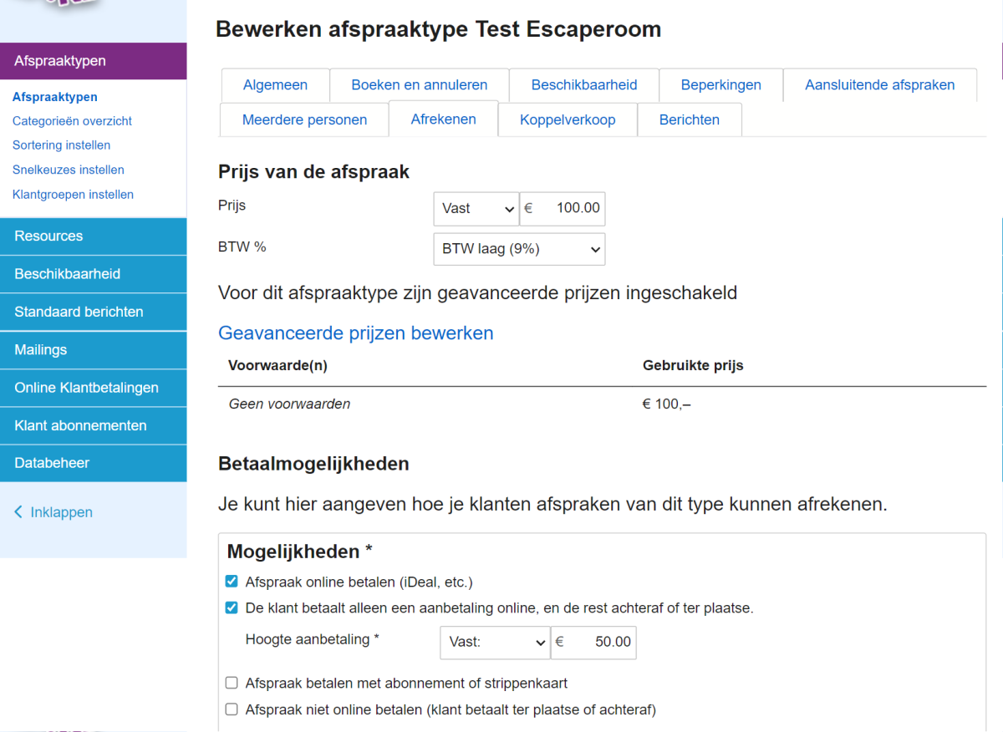
Task: Click the Gebruikte prijs column header
Action: pos(693,365)
